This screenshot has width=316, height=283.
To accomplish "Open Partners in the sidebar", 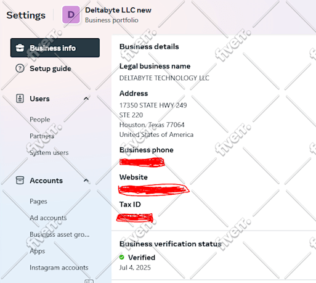I will coord(42,136).
